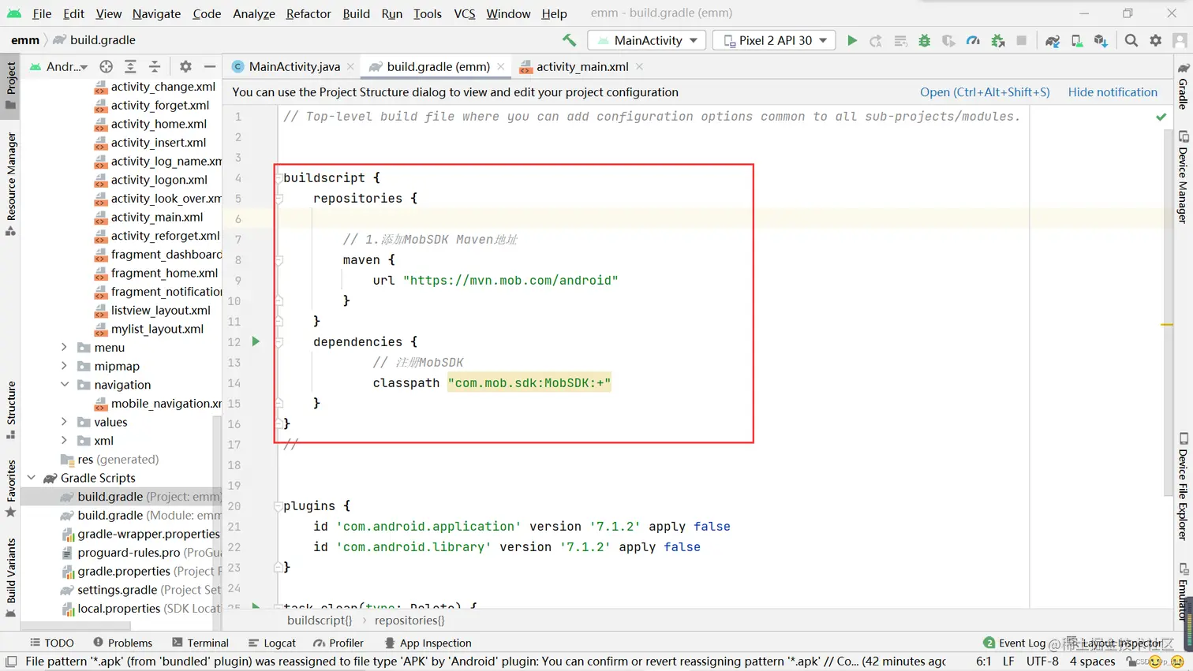Screen dimensions: 1193x671
Task: Open the Profile app icon in toolbar
Action: point(973,40)
